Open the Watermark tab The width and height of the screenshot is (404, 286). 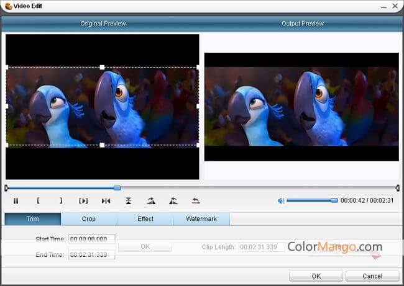click(201, 219)
